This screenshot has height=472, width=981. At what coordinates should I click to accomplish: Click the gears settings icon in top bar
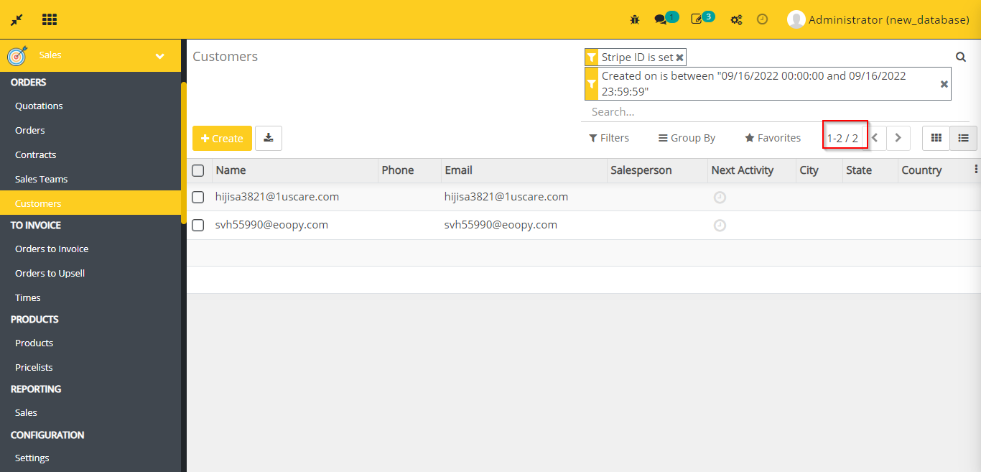(x=736, y=19)
